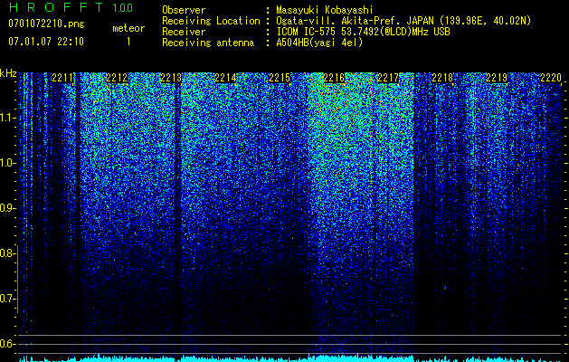Viewport: 569px width, 362px height.
Task: Click the Observer label
Action: pos(184,10)
